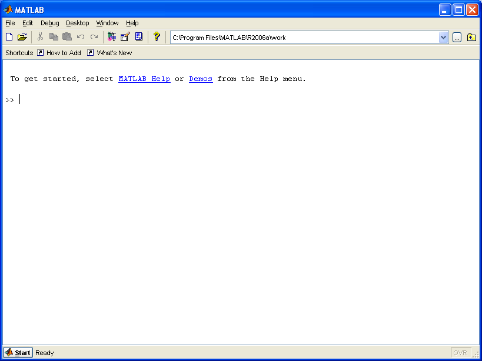482x361 pixels.
Task: Click the OVR status indicator
Action: [x=460, y=353]
